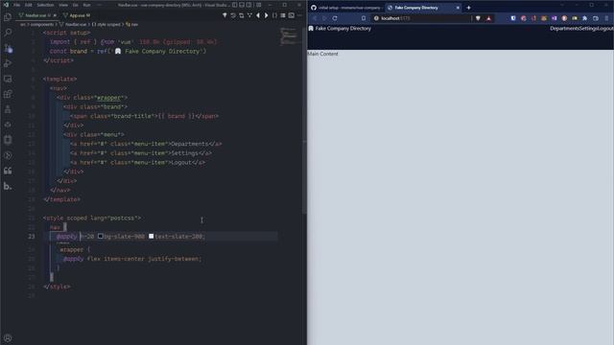614x345 pixels.
Task: Click the word 'wrapper' class in template
Action: pyautogui.click(x=108, y=98)
